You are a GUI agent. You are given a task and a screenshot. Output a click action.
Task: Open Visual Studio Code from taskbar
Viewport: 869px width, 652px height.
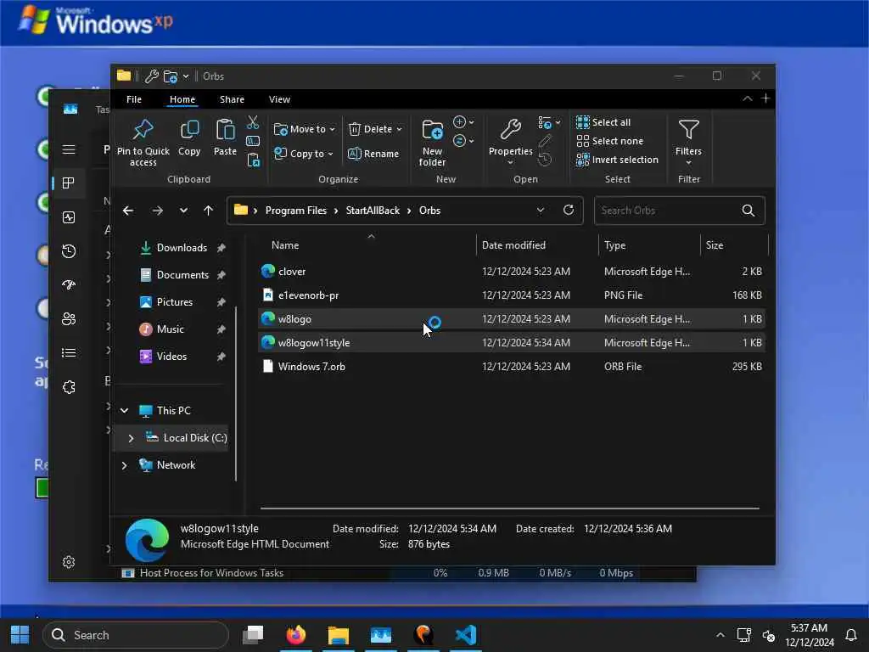pos(466,635)
